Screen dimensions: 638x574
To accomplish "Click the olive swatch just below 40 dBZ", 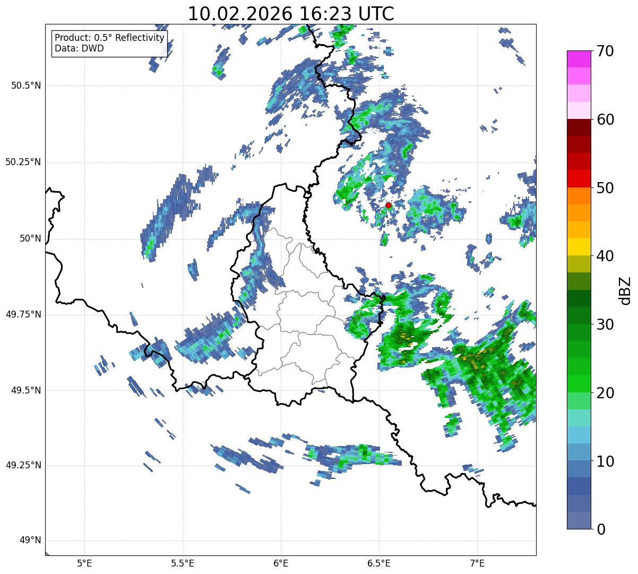I will (579, 264).
